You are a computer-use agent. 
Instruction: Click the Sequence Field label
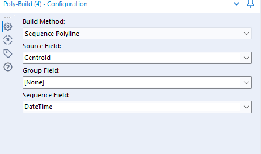[x=46, y=95]
